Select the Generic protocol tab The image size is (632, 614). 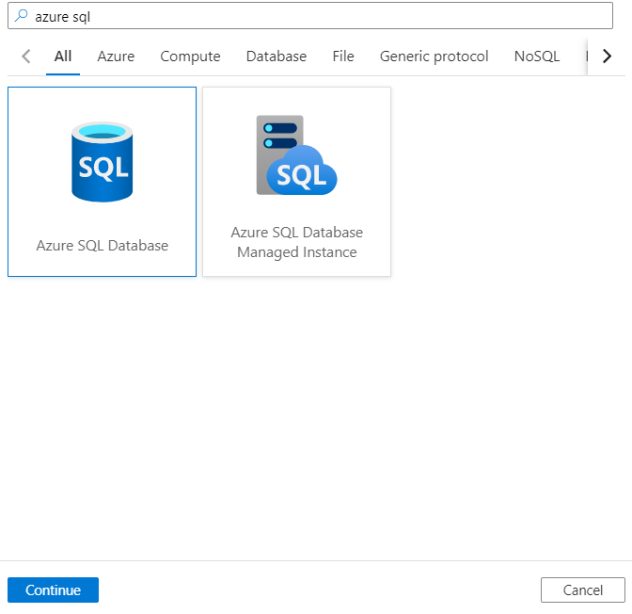coord(434,57)
